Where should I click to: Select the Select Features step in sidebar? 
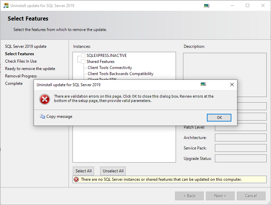[19, 54]
